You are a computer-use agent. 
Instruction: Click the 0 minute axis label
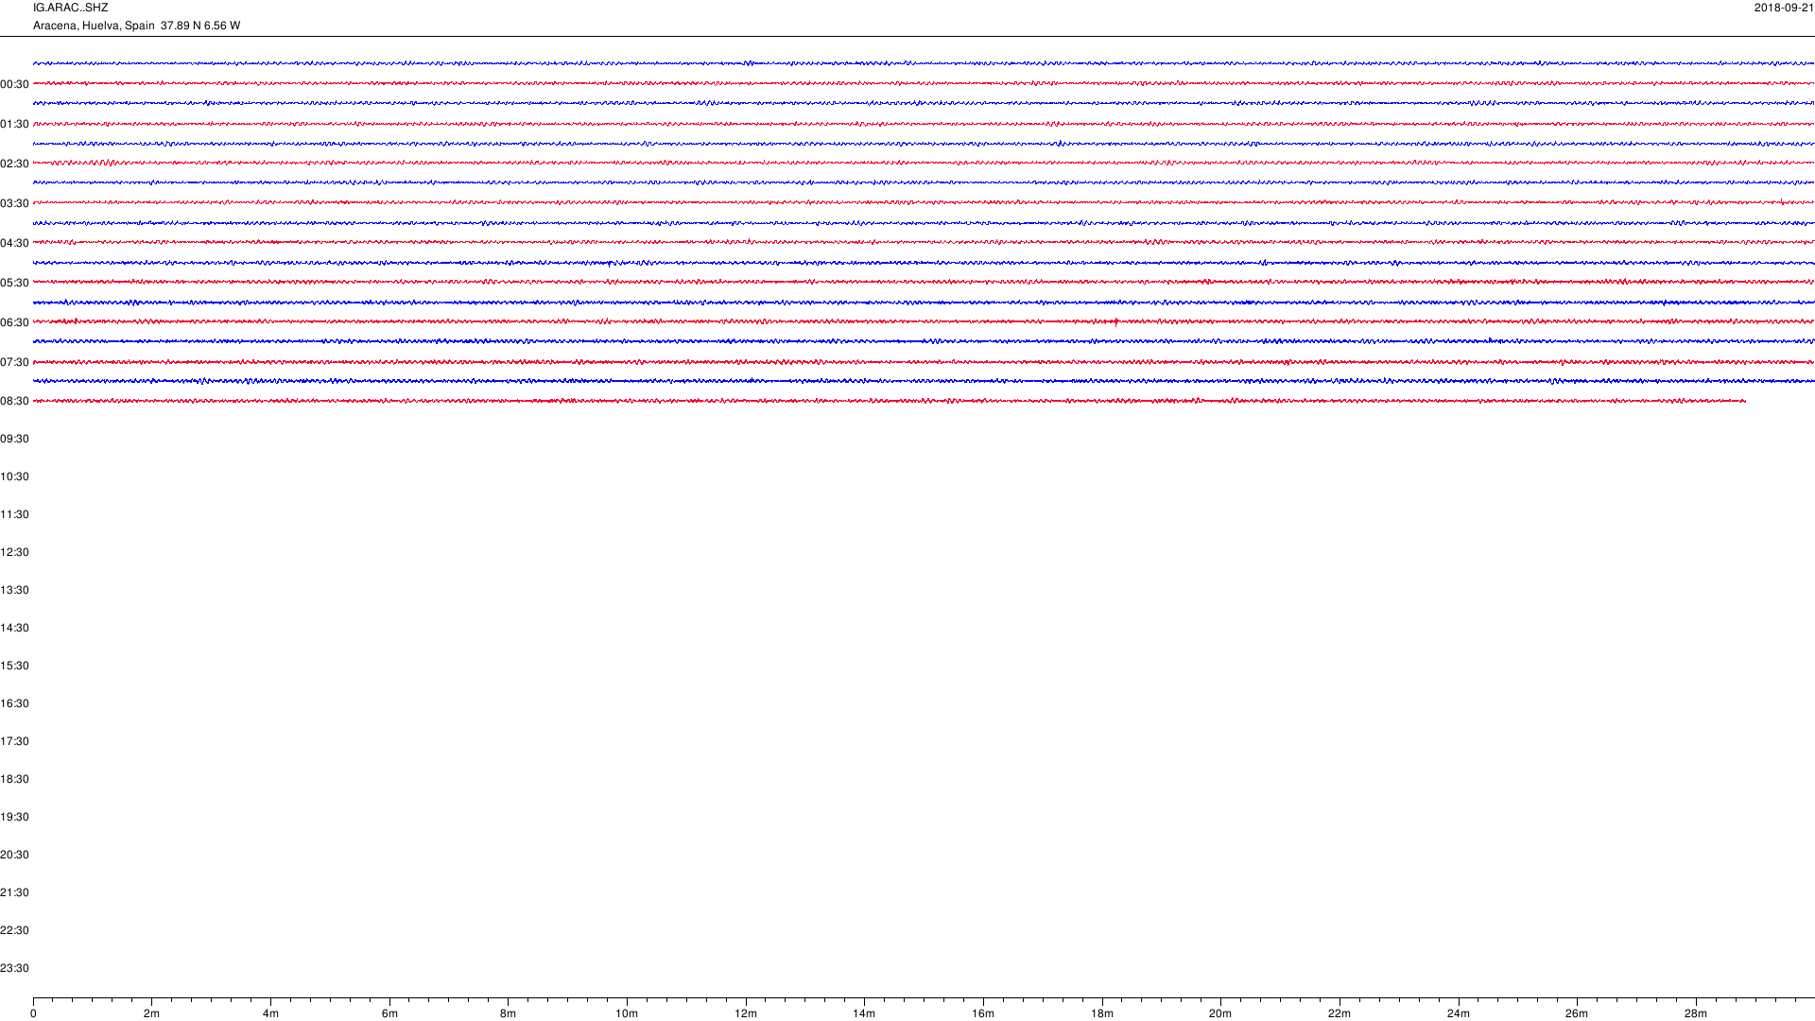coord(33,1013)
